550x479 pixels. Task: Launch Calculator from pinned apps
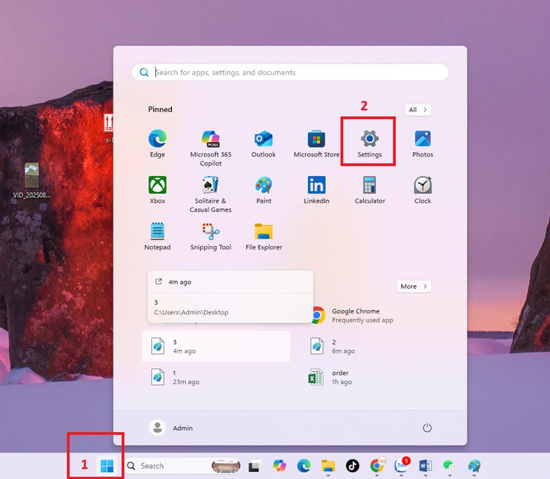click(x=370, y=190)
